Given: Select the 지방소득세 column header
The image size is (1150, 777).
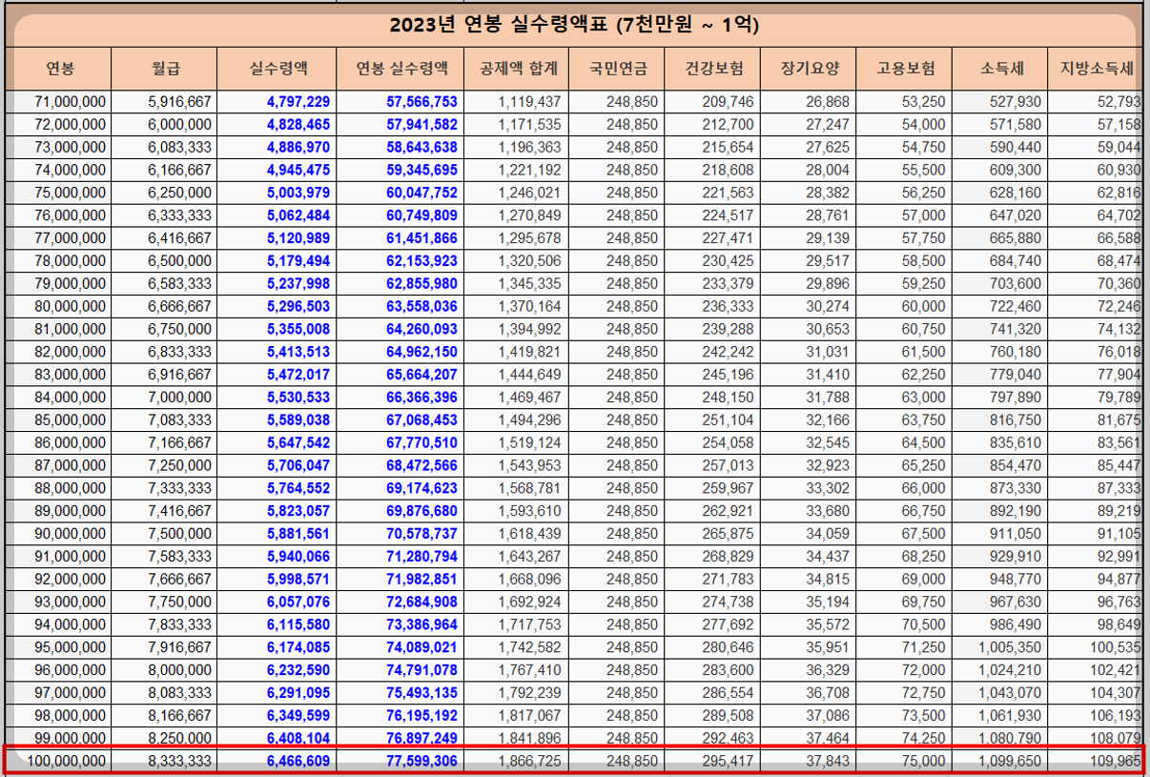Looking at the screenshot, I should point(1097,69).
